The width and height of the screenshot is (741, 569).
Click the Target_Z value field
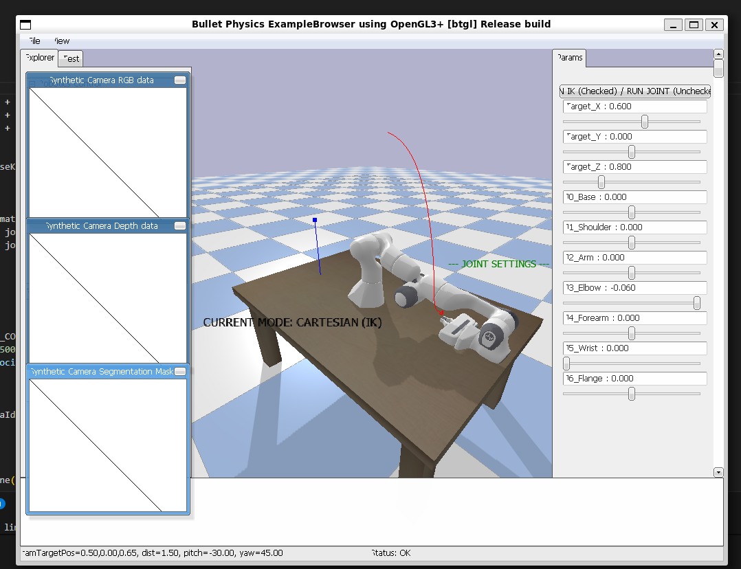[634, 167]
